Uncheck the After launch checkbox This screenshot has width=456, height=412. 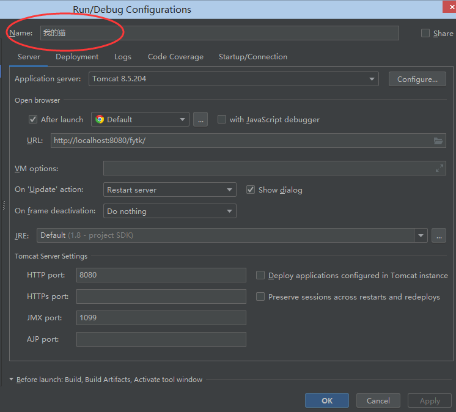click(33, 119)
